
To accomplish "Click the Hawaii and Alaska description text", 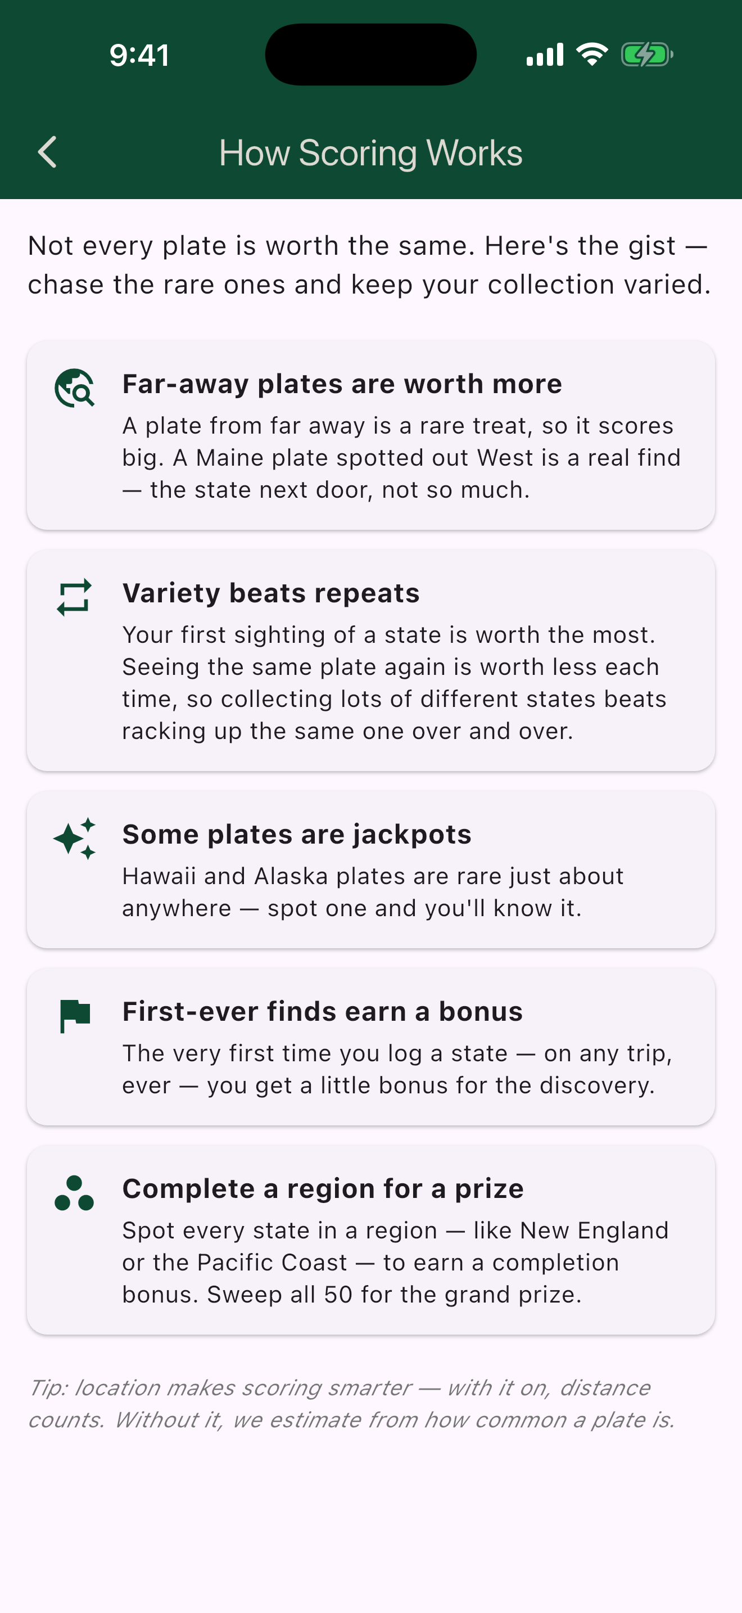I will pyautogui.click(x=373, y=891).
